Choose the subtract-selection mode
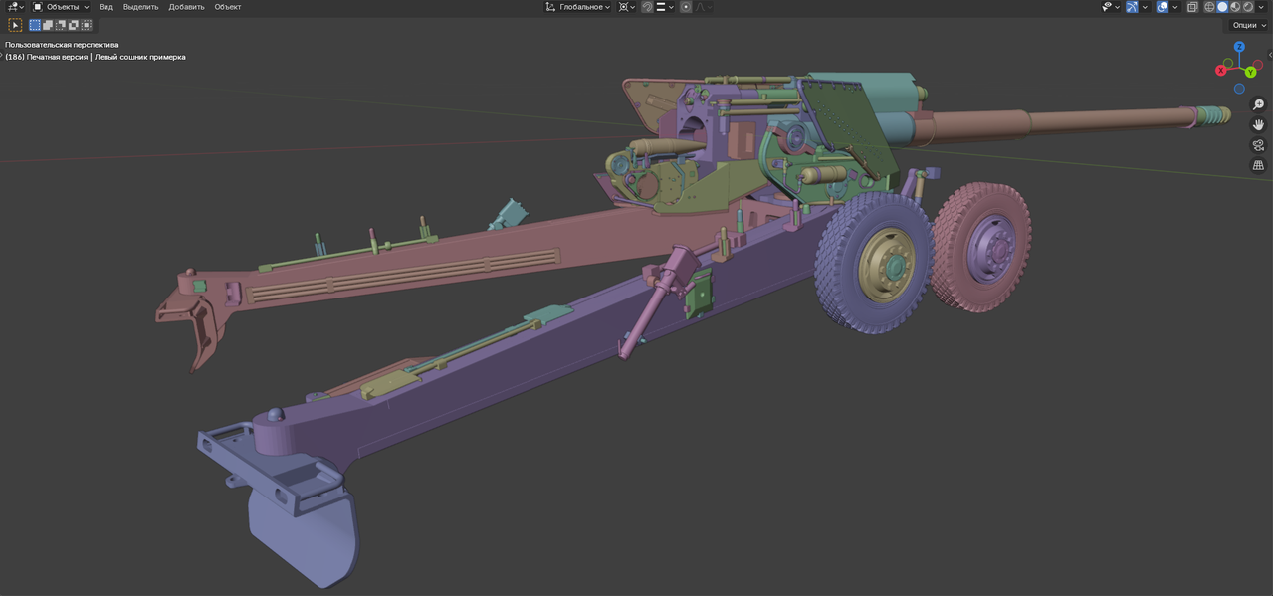 coord(61,25)
